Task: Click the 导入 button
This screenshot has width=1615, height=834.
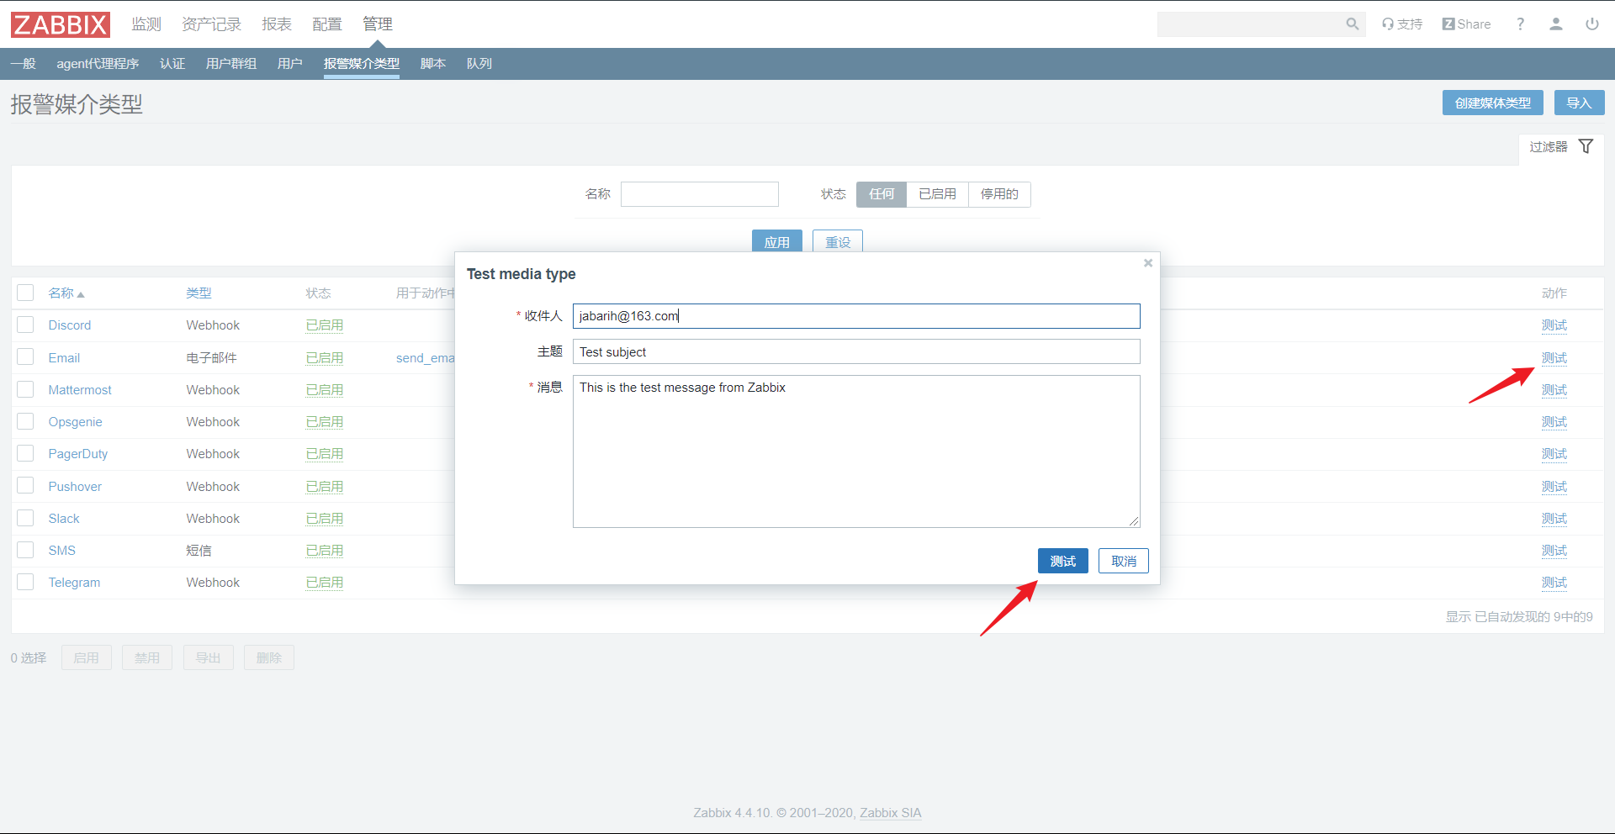Action: (x=1580, y=103)
